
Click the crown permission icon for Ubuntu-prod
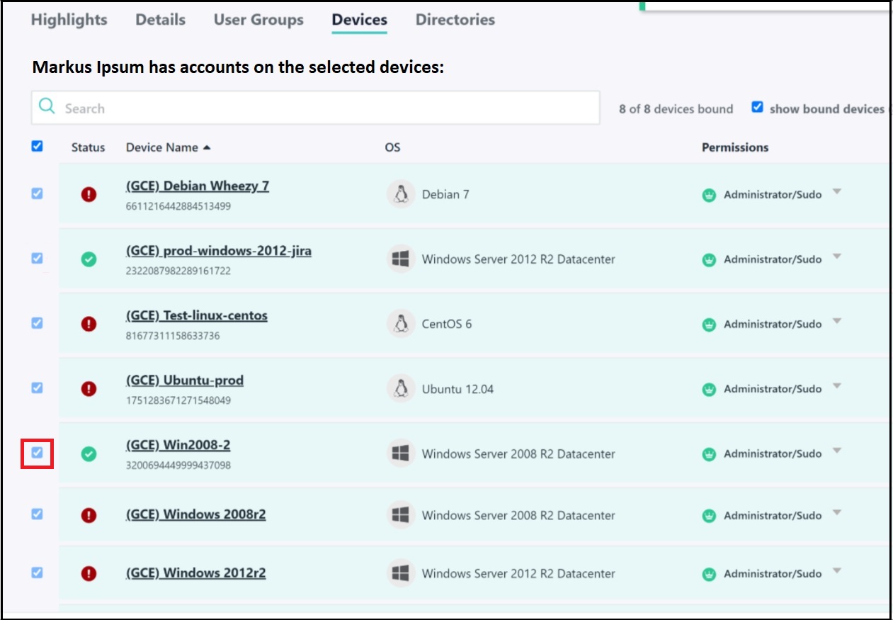tap(710, 389)
